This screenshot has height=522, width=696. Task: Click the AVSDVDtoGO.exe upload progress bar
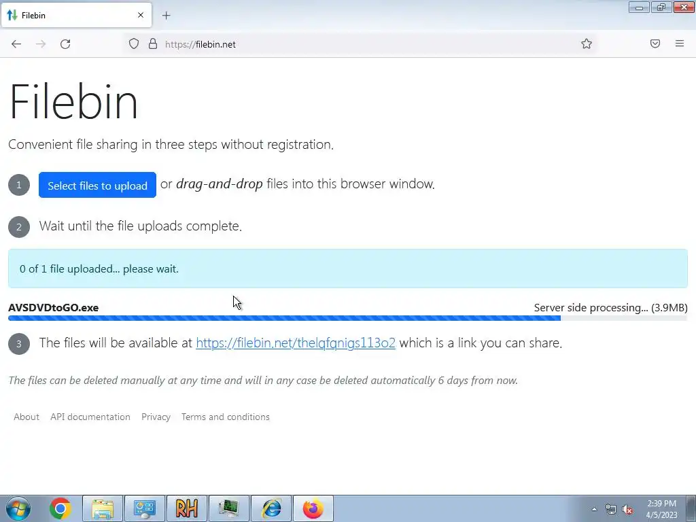coord(347,318)
